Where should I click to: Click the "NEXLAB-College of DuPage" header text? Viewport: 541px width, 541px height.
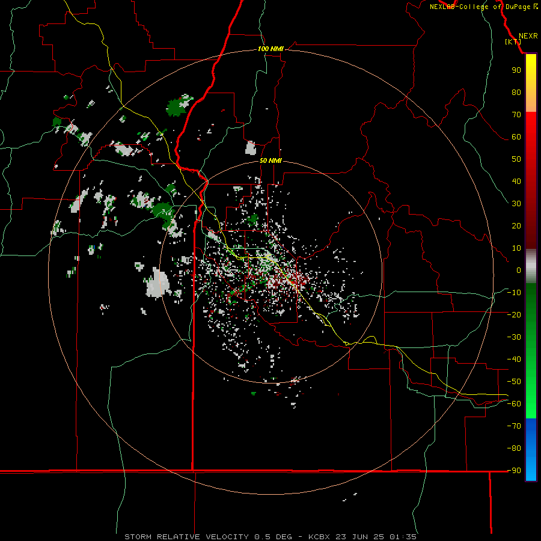[x=480, y=7]
